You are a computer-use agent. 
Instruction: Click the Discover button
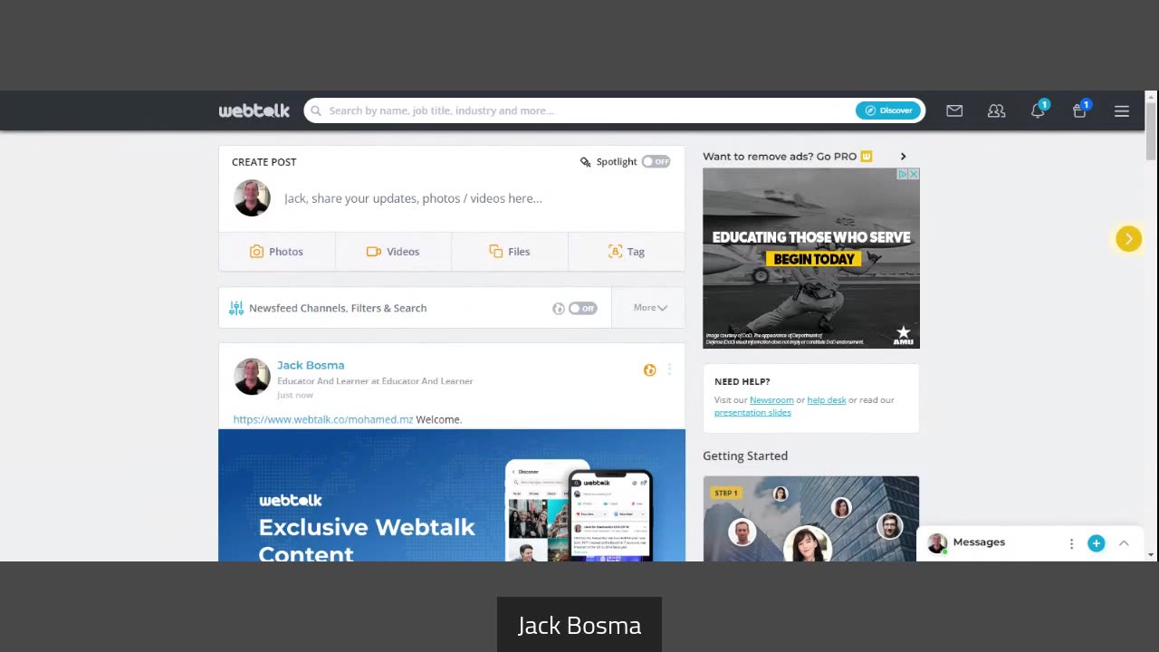tap(888, 110)
